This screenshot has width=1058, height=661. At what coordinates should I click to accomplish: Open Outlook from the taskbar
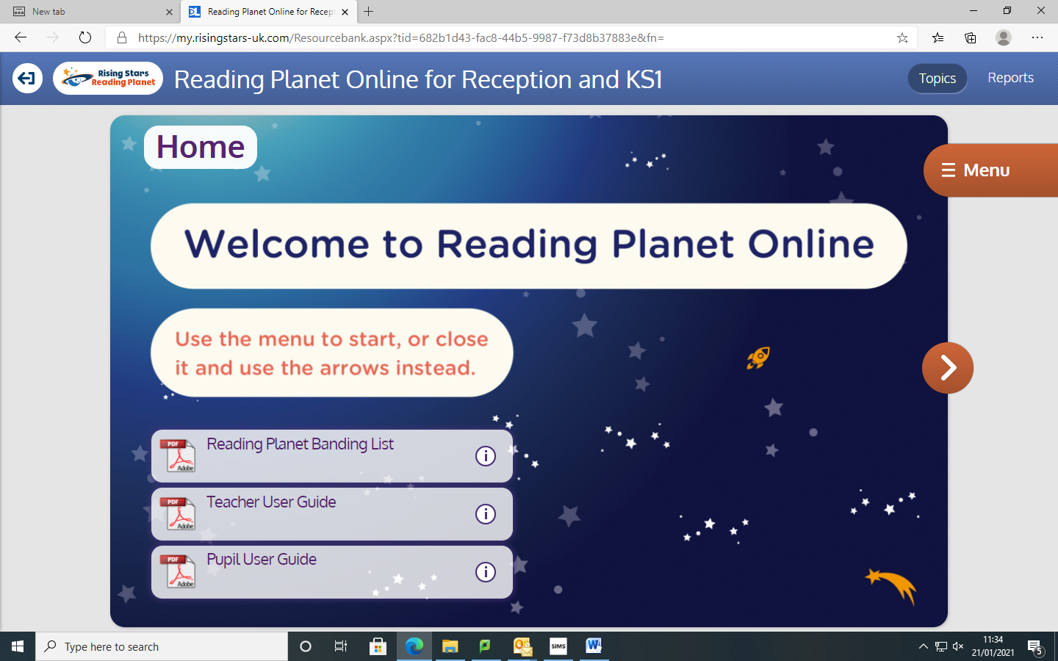point(522,646)
